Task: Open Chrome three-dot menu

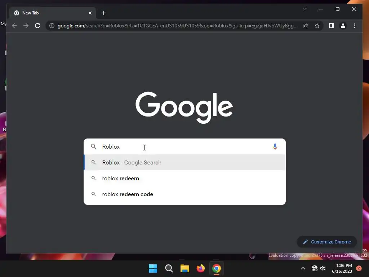Action: tap(355, 26)
